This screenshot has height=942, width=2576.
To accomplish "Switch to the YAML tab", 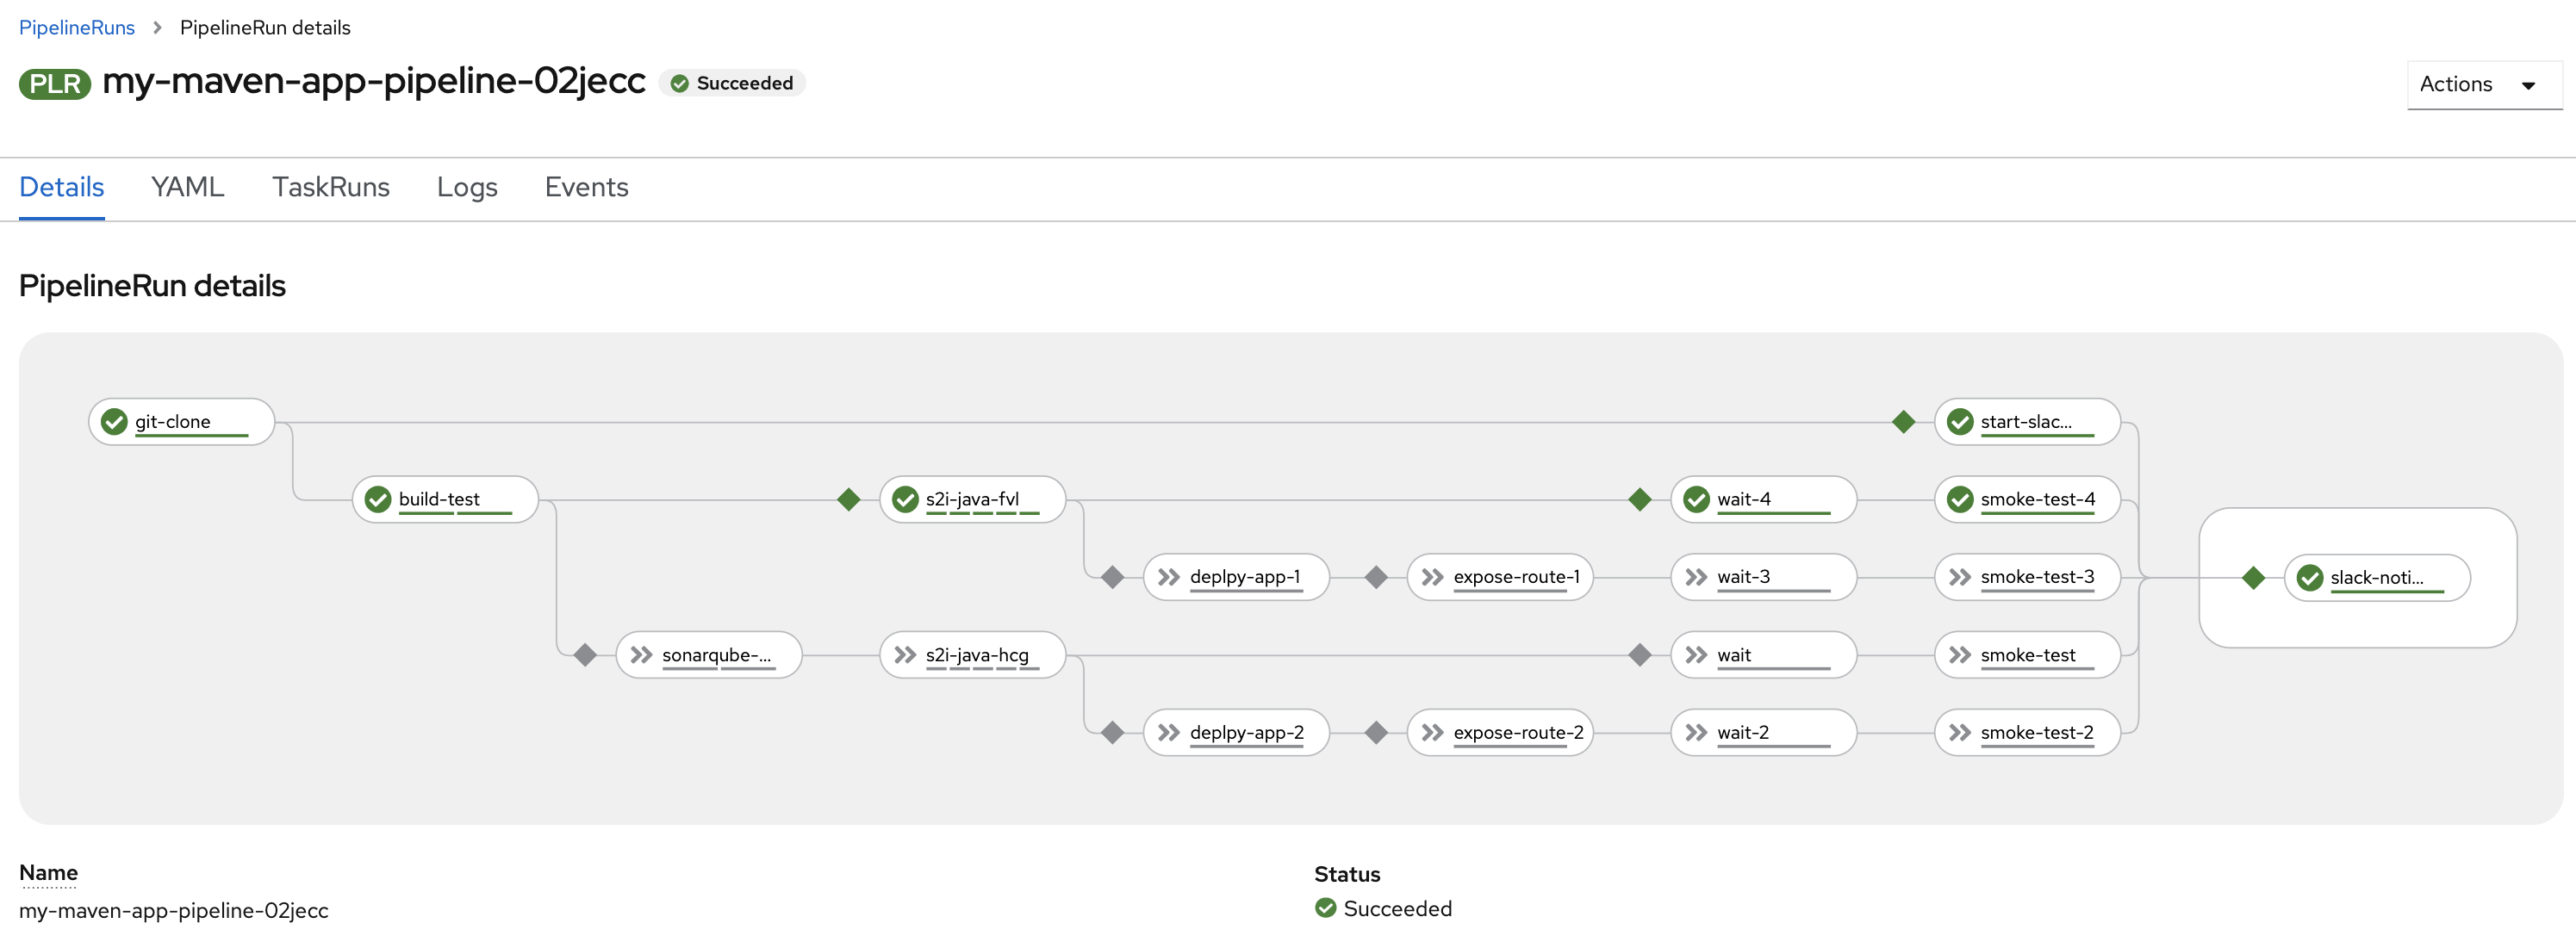I will 186,187.
